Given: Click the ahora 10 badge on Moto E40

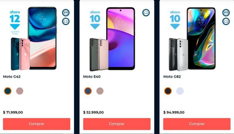Looking at the screenshot, I should 95,20.
